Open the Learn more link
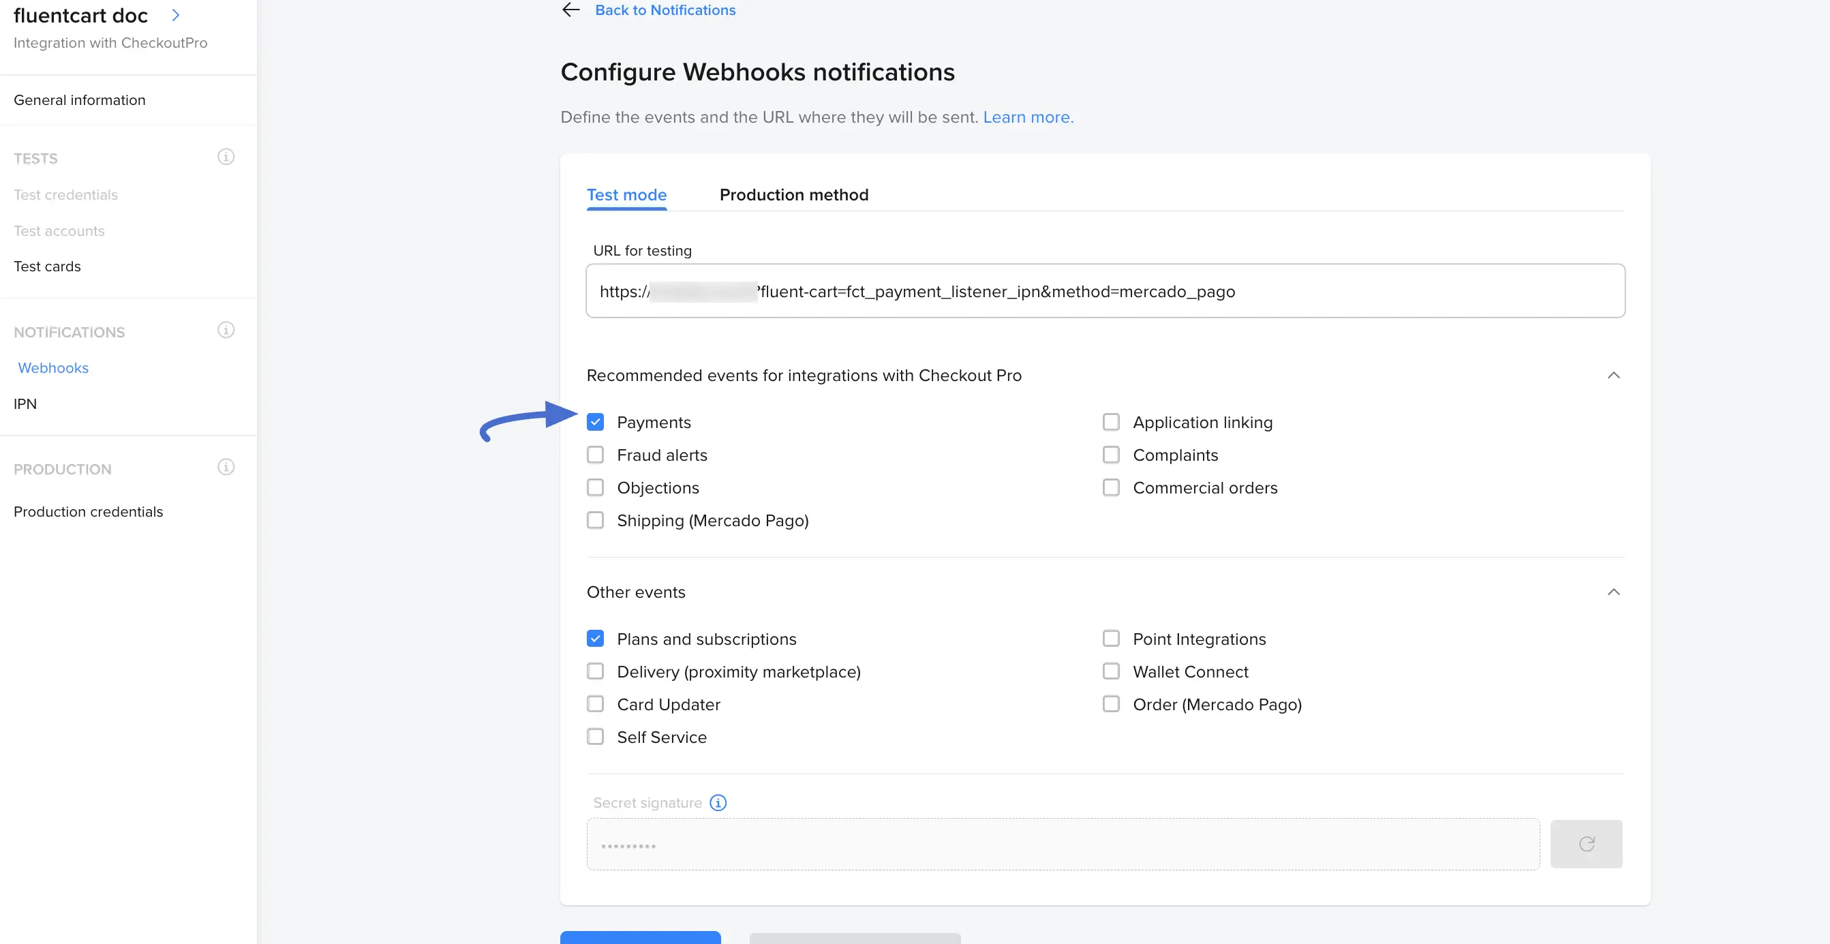Screen dimensions: 1830x944 (x=1027, y=117)
